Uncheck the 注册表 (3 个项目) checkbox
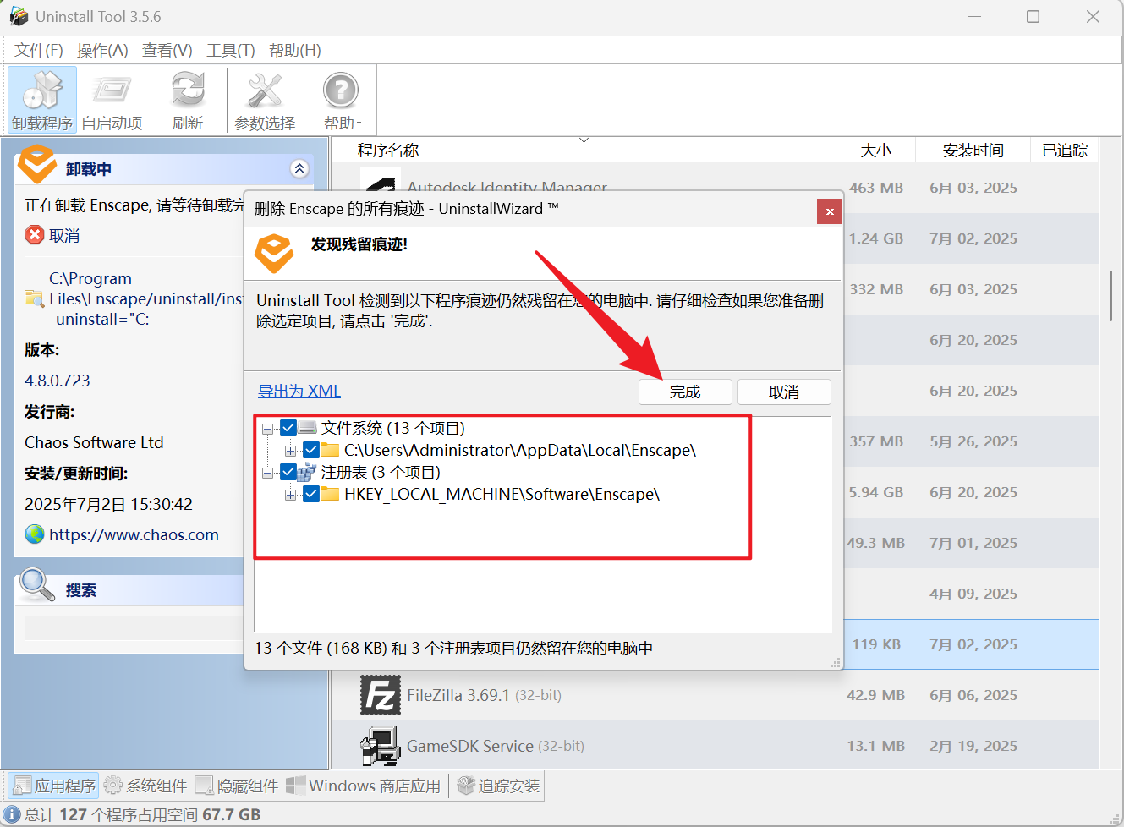Viewport: 1124px width, 827px height. pyautogui.click(x=288, y=472)
